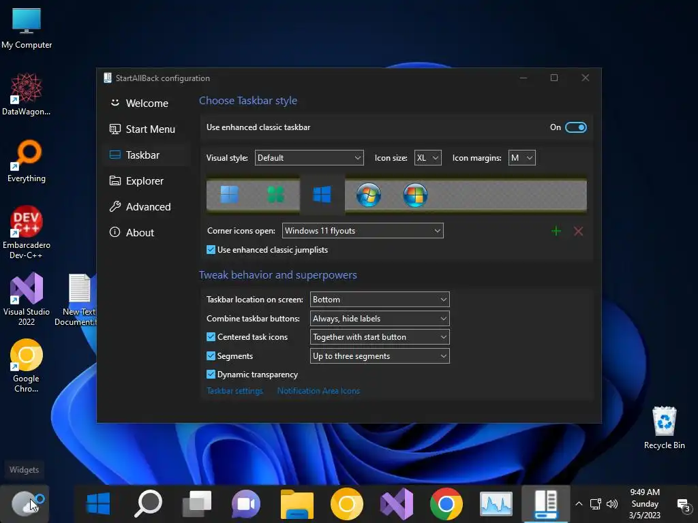Screen dimensions: 698x523
Task: Open taskbar Search magnifier
Action: click(148, 504)
